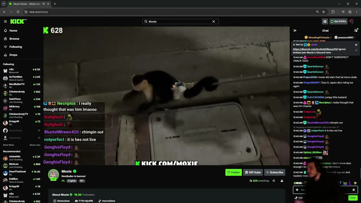Follow the Moxie channel
Viewport: 361px width, 203px height.
click(x=234, y=172)
